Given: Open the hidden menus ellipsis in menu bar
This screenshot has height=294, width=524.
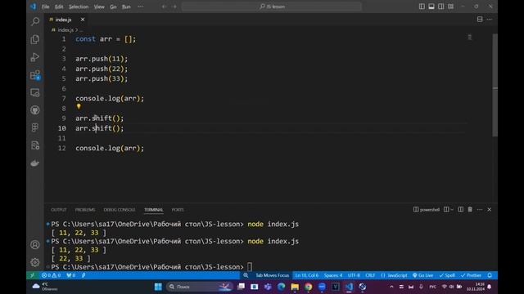Looking at the screenshot, I should [x=140, y=7].
